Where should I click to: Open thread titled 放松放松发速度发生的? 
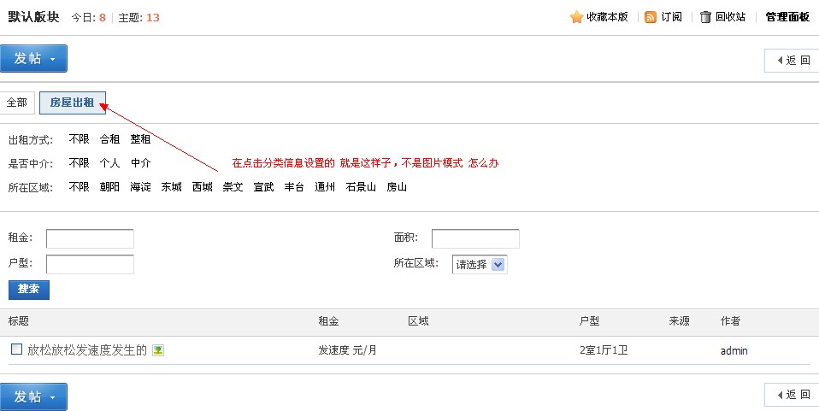87,349
